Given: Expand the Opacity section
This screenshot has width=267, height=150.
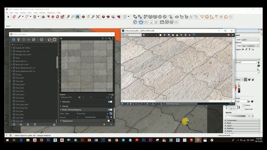Looking at the screenshot, I should coord(61,106).
